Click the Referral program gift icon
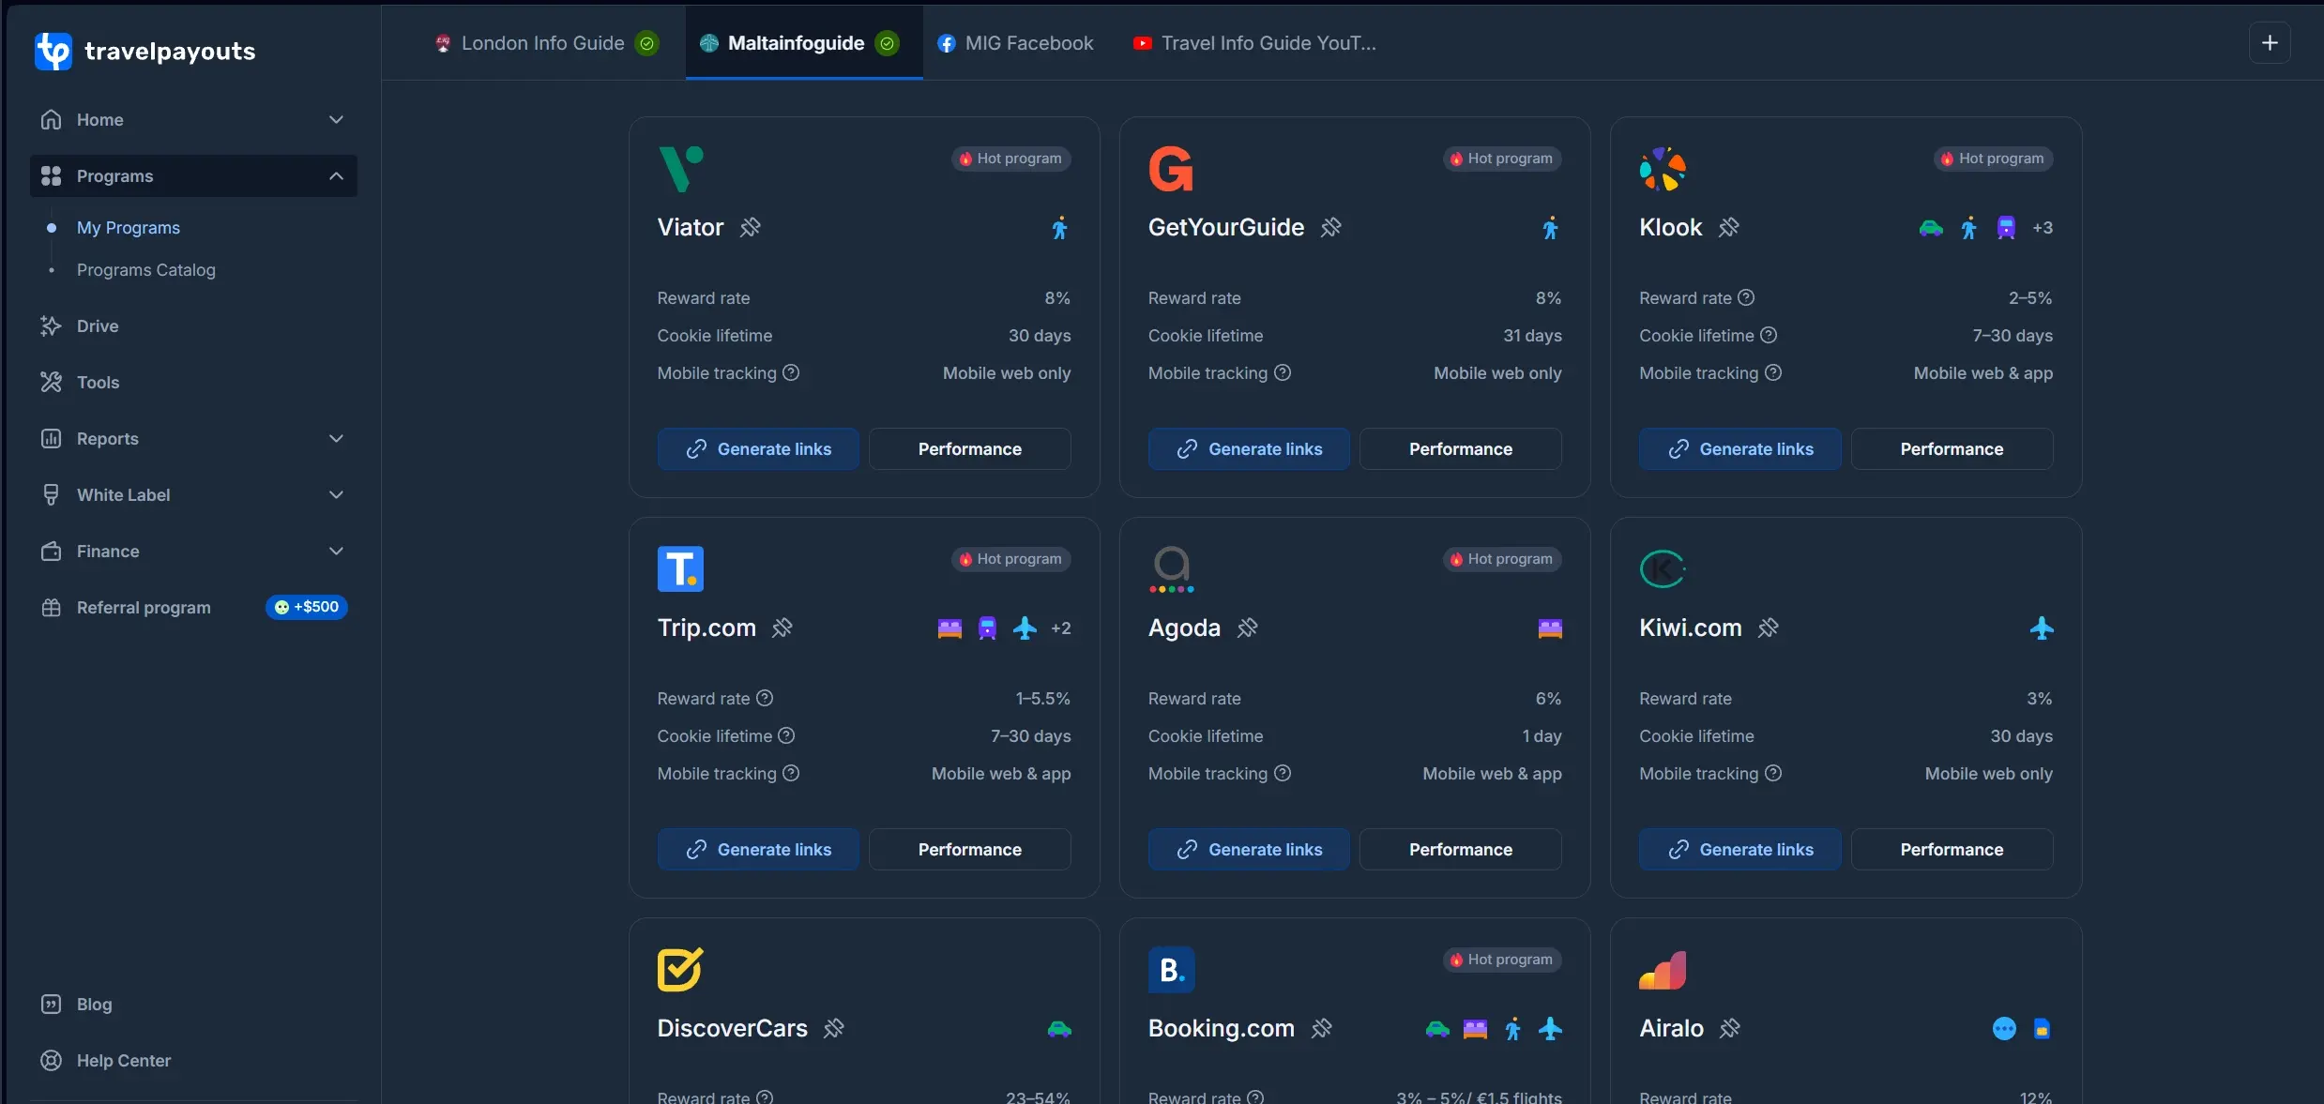2324x1104 pixels. (51, 608)
